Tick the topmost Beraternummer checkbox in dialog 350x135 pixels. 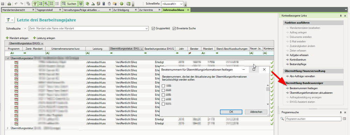point(163,86)
